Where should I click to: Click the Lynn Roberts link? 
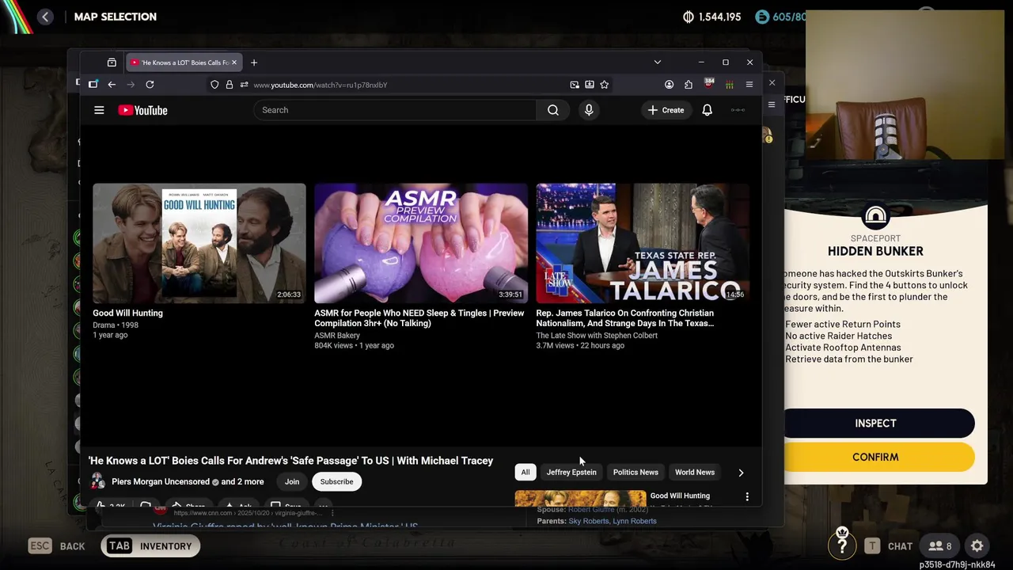635,521
